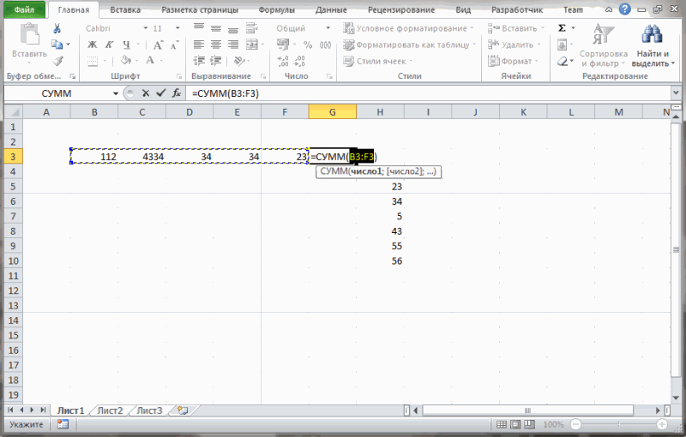Viewport: 686px width, 437px height.
Task: Open Форматировать как таблицу menu
Action: click(x=410, y=45)
